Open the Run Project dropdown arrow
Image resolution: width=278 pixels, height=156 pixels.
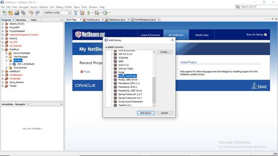pyautogui.click(x=93, y=13)
